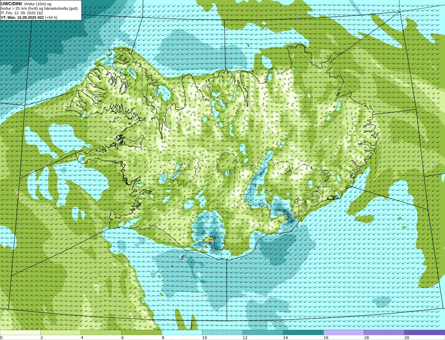The image size is (445, 340).
Task: Select the 12–14 m/s teal legend color
Action: pyautogui.click(x=263, y=333)
